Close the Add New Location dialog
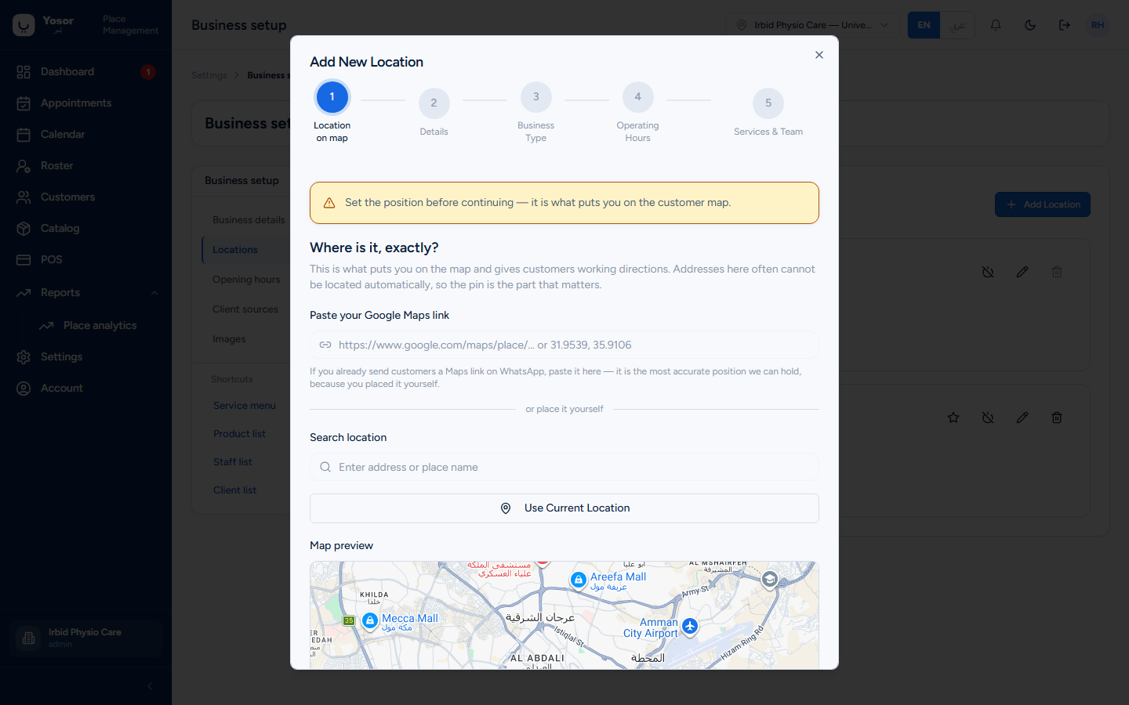 (x=819, y=55)
